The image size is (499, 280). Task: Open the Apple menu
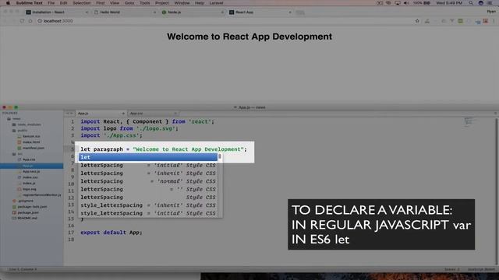(x=8, y=3)
